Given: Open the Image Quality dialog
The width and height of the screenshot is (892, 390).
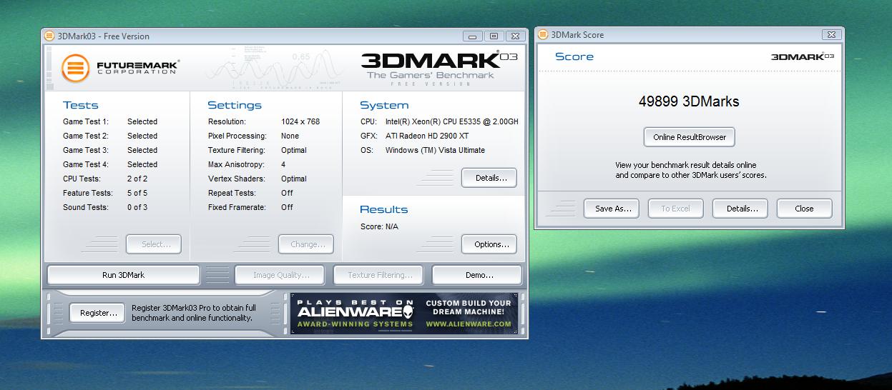Looking at the screenshot, I should click(280, 275).
